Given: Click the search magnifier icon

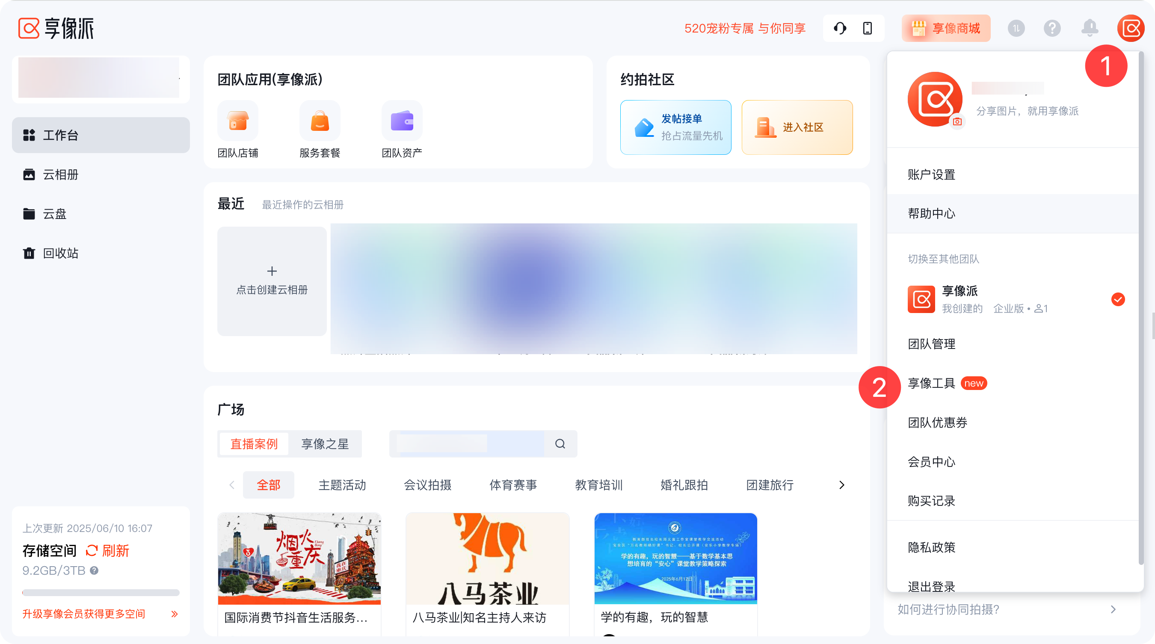Looking at the screenshot, I should [560, 444].
